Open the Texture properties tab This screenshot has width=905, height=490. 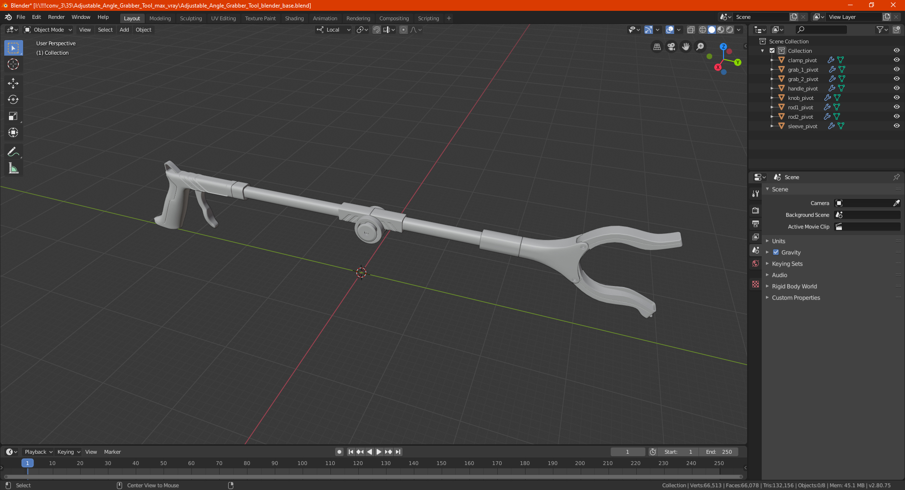[756, 284]
